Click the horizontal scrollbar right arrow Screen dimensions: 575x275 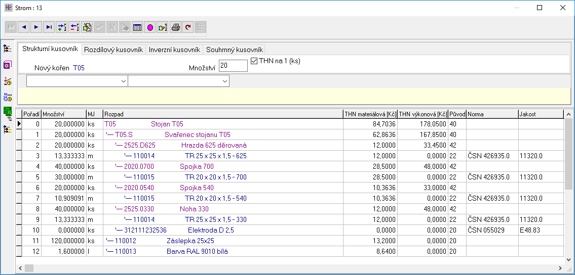560,268
